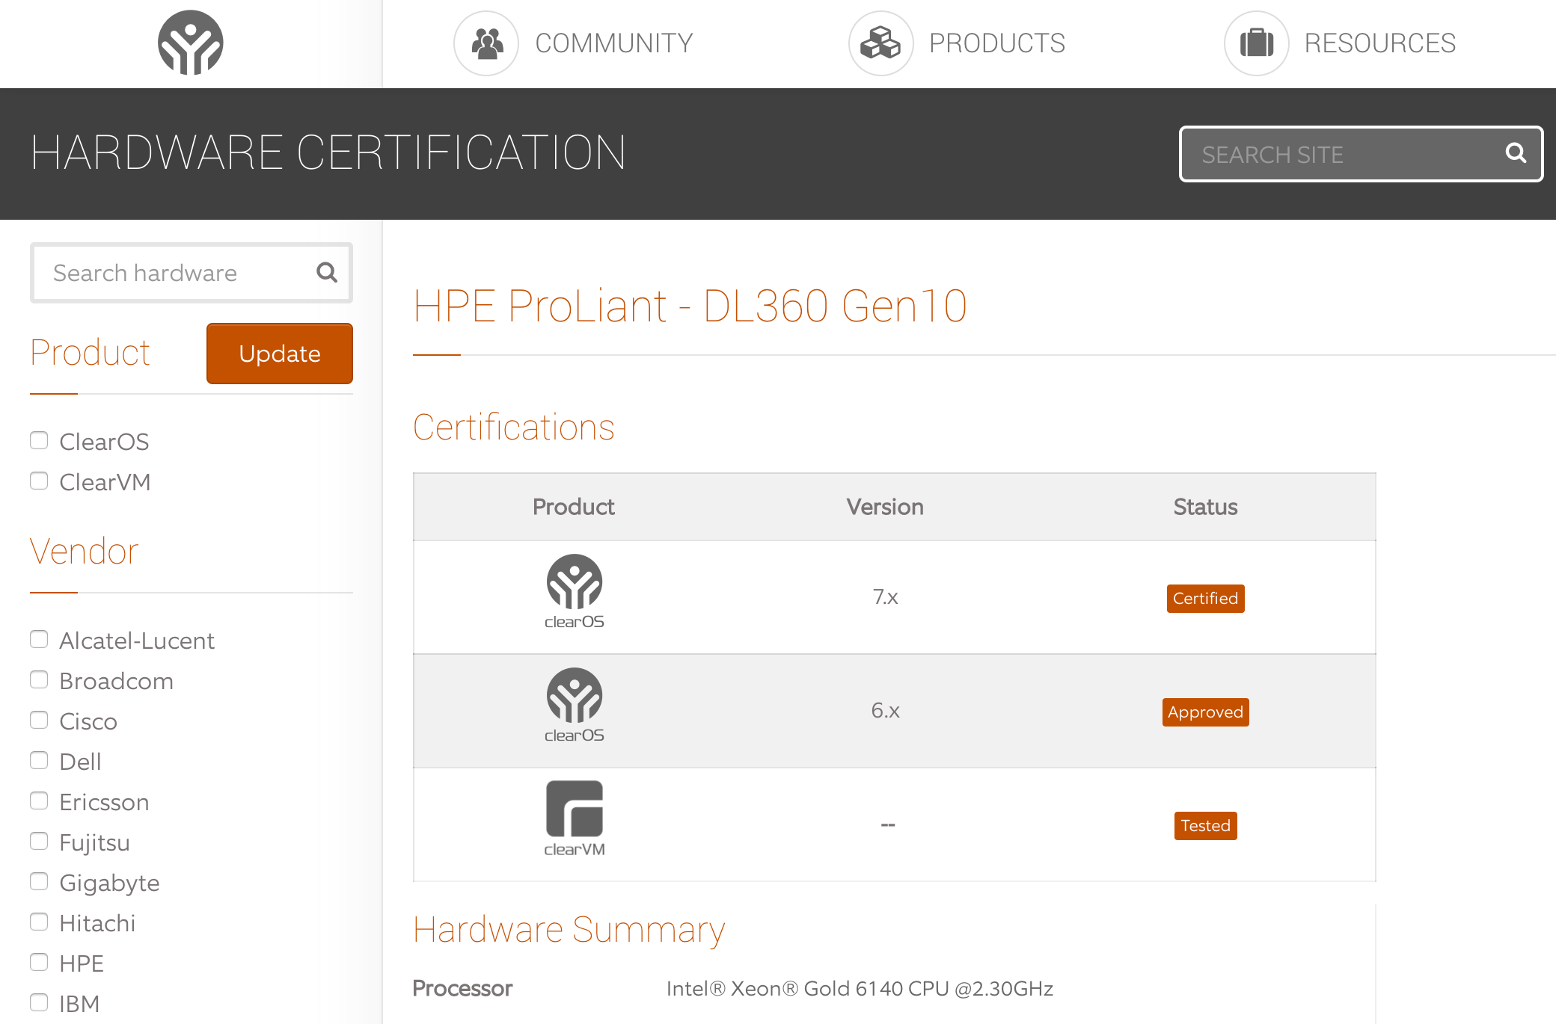The image size is (1556, 1024).
Task: Check the ClearOS product filter
Action: coord(39,440)
